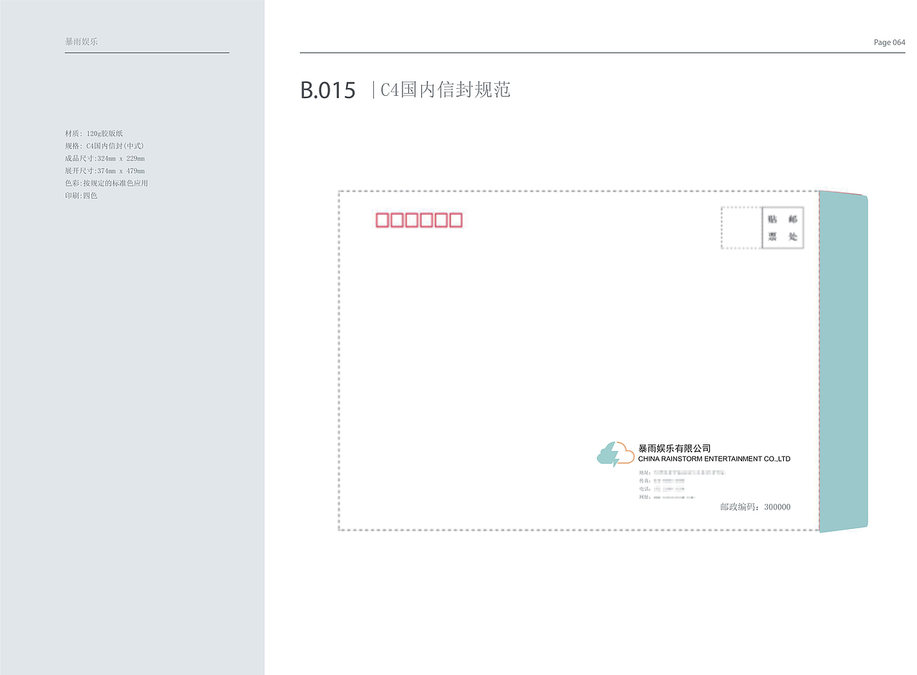This screenshot has height=675, width=917.
Task: Click the 材质: 120g胶版纸 line
Action: (94, 133)
